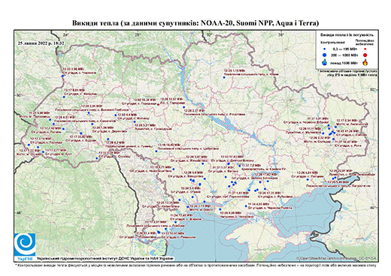This screenshot has height=276, width=391.
Task: Select the 200 — 1000 МВт legend label
Action: (x=344, y=55)
